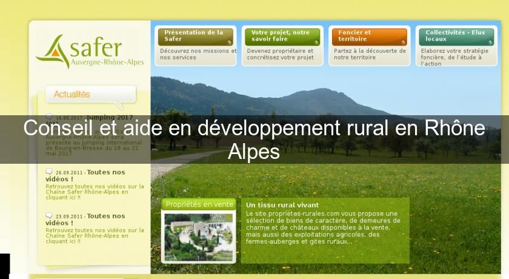Viewport: 509px width, 279px height.
Task: Click the 'Conseil et aide en développement rural' caption
Action: pos(254,139)
